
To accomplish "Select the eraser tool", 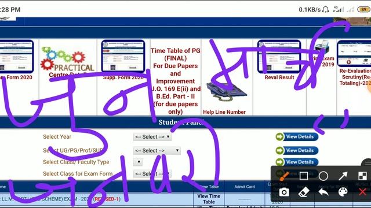I will [304, 192].
